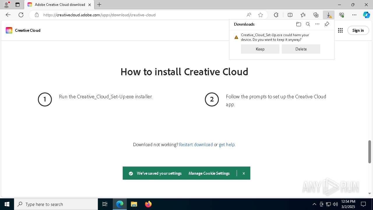This screenshot has width=373, height=210.
Task: Open the Collections icon
Action: [316, 15]
